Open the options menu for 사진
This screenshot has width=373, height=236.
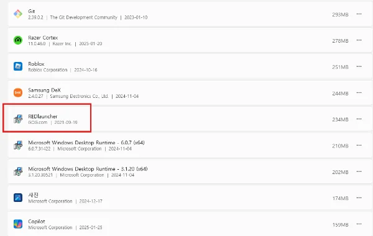coord(359,198)
